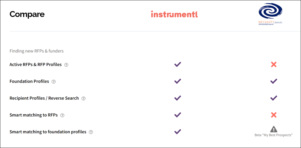Click the Finding new RFPs & funders section label
Viewport: 301px width, 148px height.
pyautogui.click(x=37, y=51)
